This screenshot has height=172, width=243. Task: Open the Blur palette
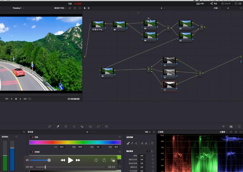(82, 126)
